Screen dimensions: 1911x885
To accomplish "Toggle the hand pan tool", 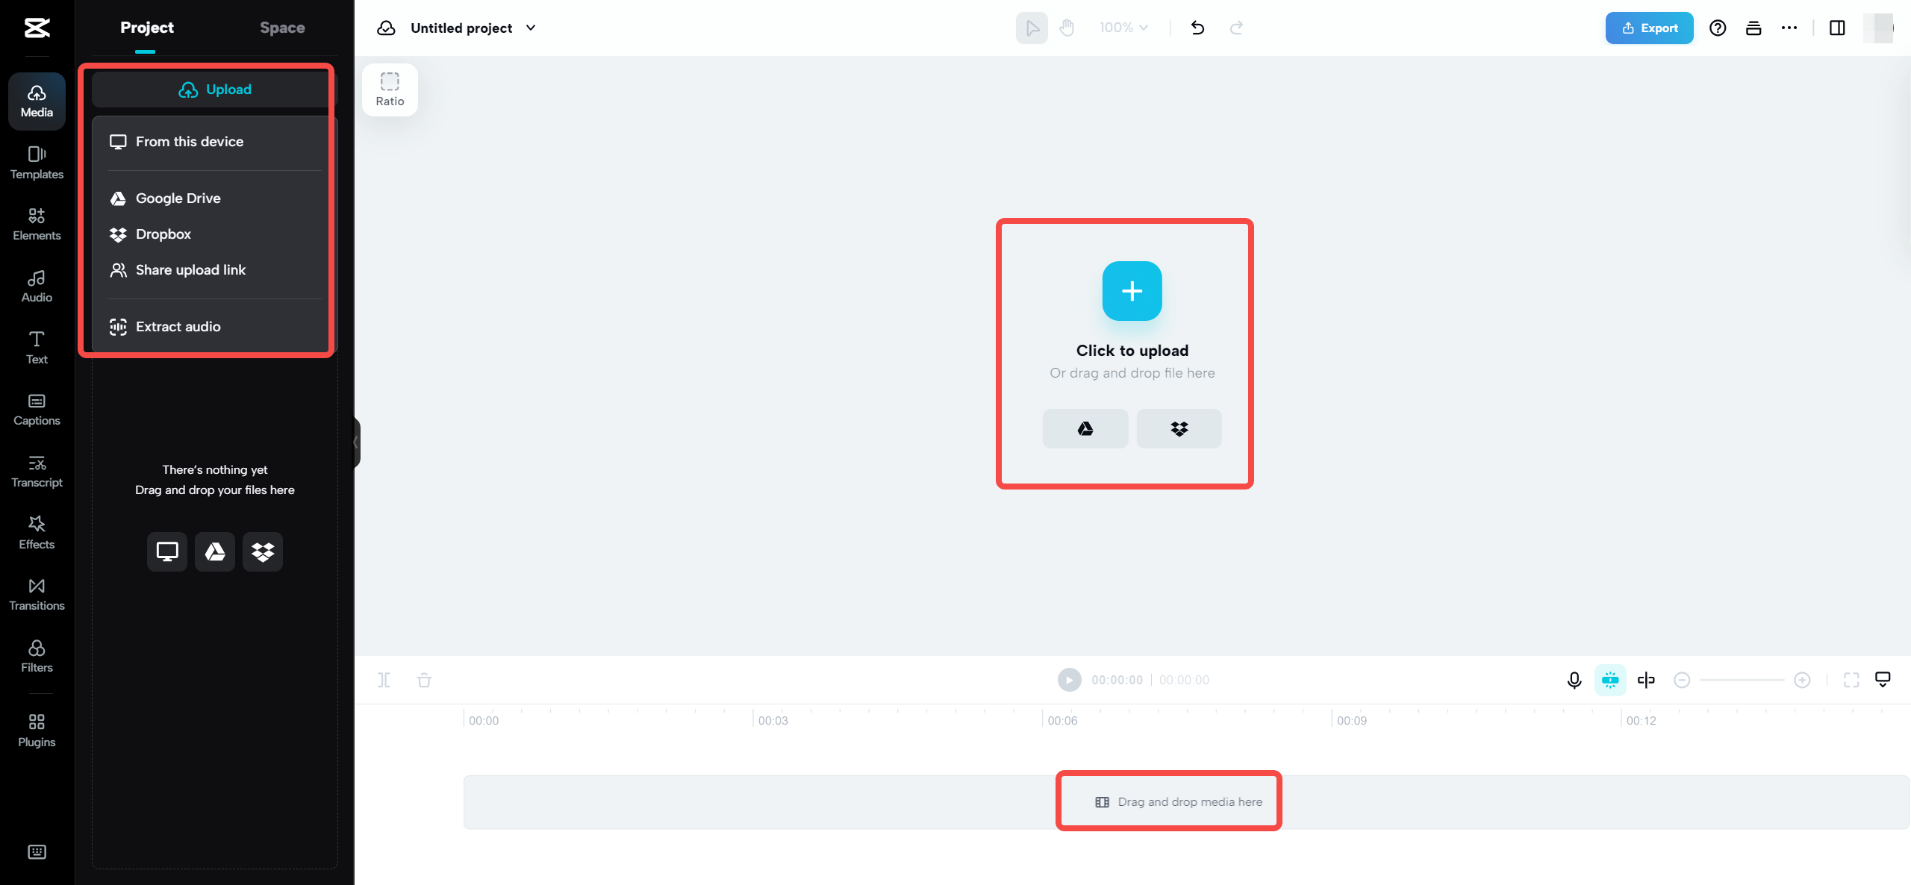I will pyautogui.click(x=1067, y=28).
